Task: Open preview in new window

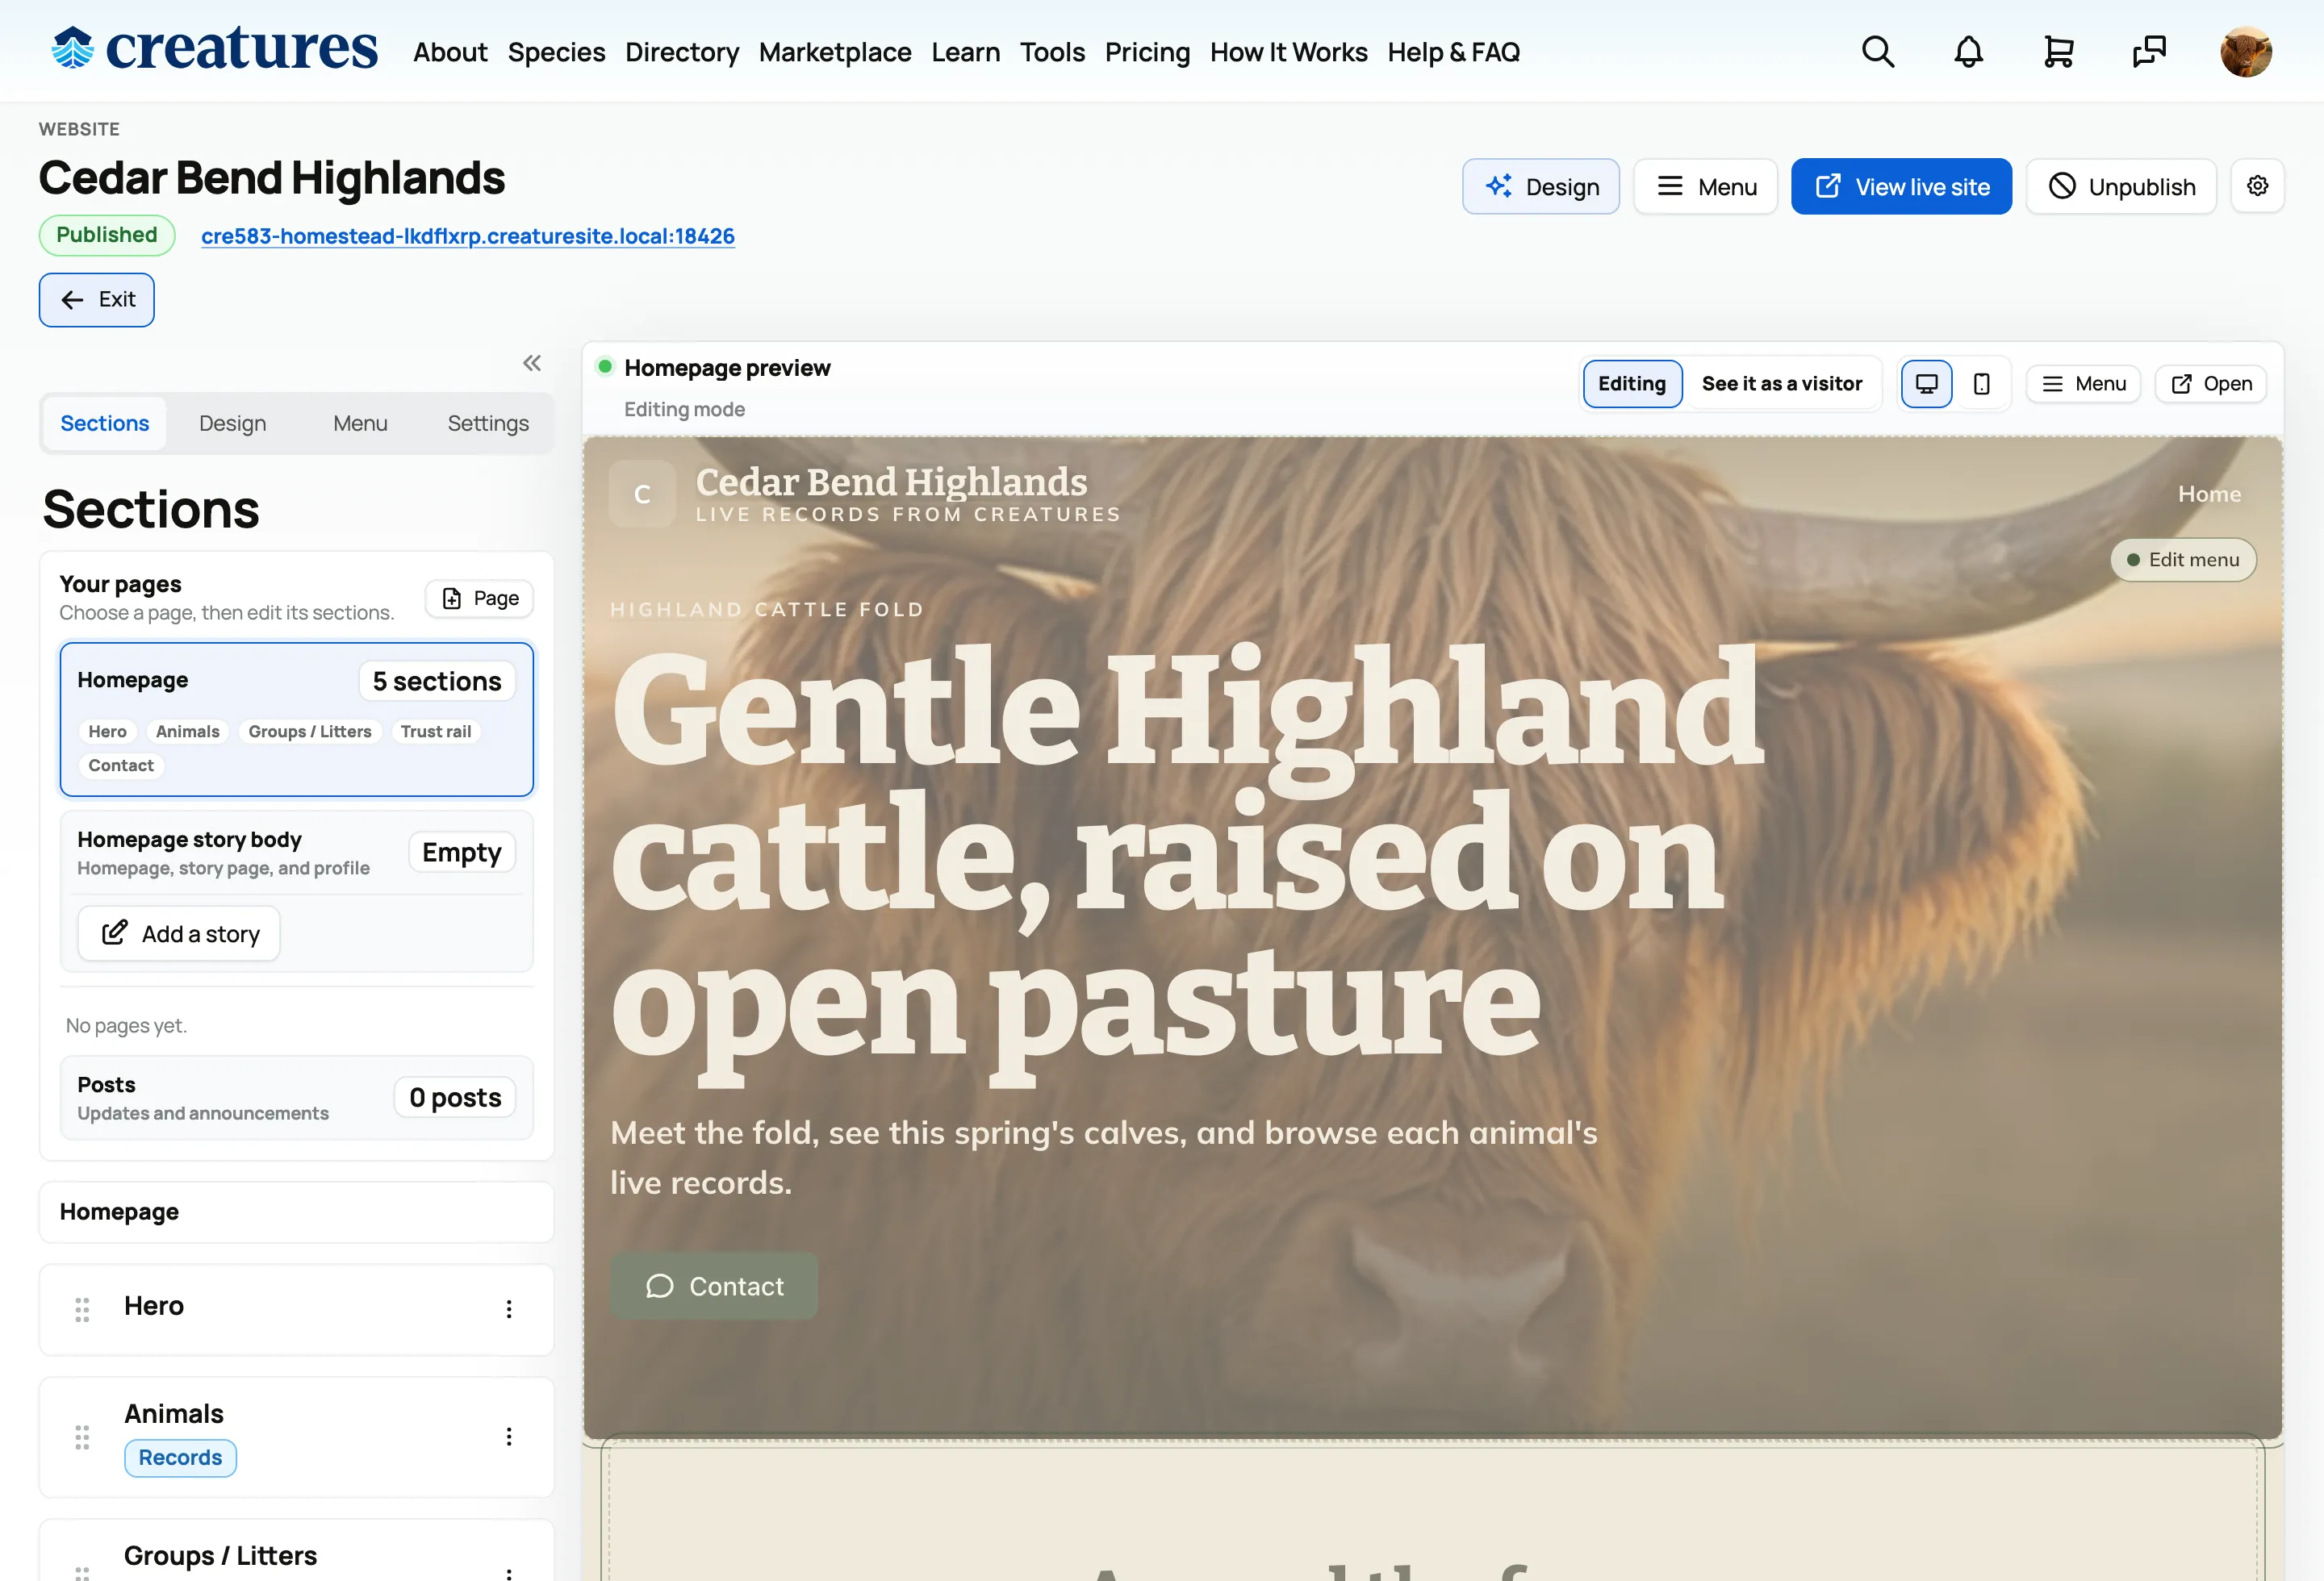Action: pos(2210,384)
